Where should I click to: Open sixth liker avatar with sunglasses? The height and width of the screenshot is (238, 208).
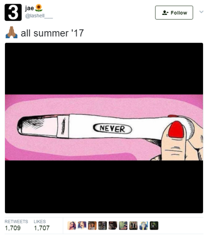coord(123,226)
